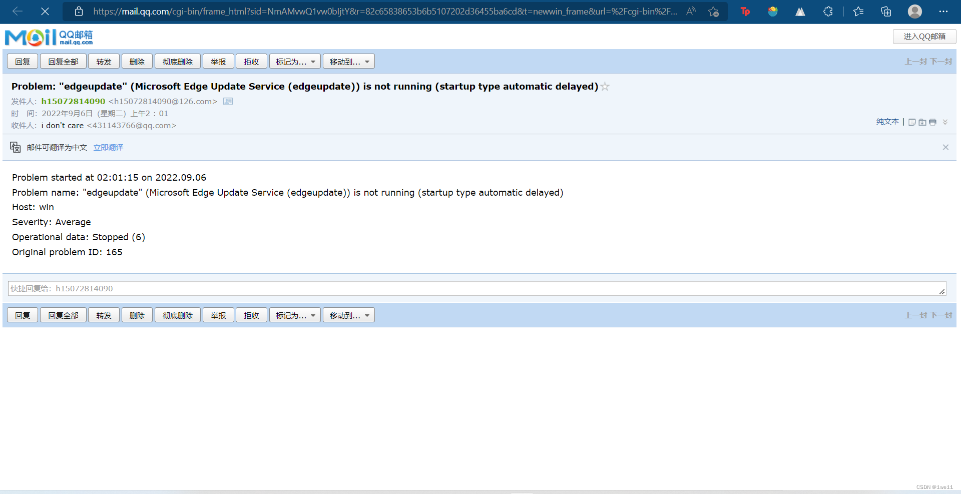Click the bottom 转发 forward button
The image size is (961, 494).
[104, 315]
